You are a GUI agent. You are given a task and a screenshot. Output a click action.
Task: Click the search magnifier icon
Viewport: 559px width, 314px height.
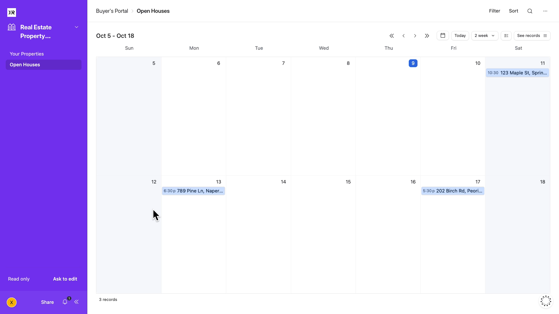coord(530,11)
